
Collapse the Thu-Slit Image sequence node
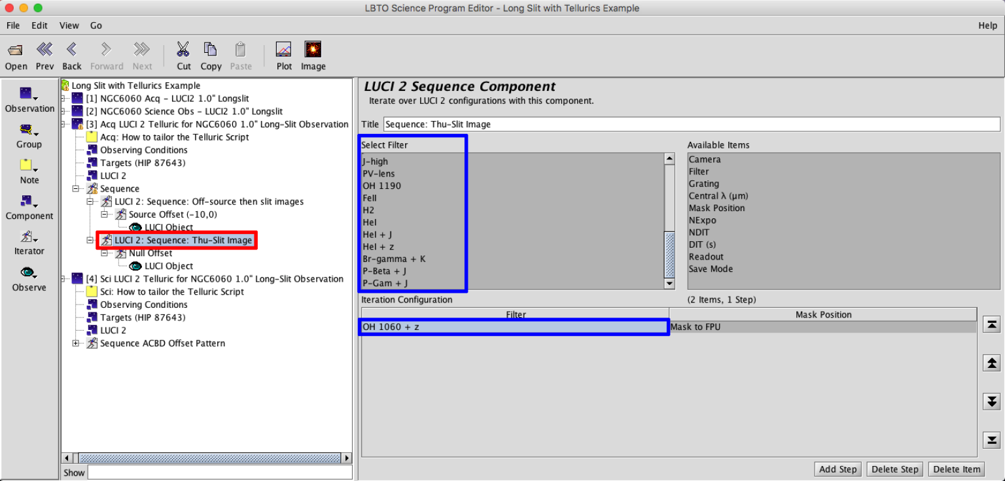coord(90,240)
